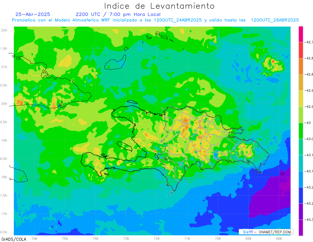
Task: Click the bottom purple swatch in the legend
Action: pos(301,228)
